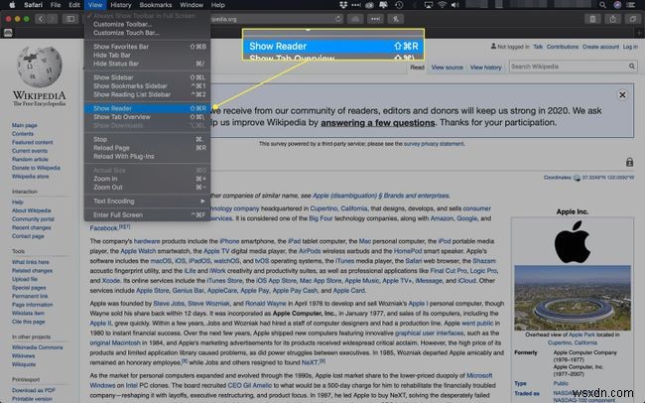Click Safari's forward navigation arrow

(52, 19)
